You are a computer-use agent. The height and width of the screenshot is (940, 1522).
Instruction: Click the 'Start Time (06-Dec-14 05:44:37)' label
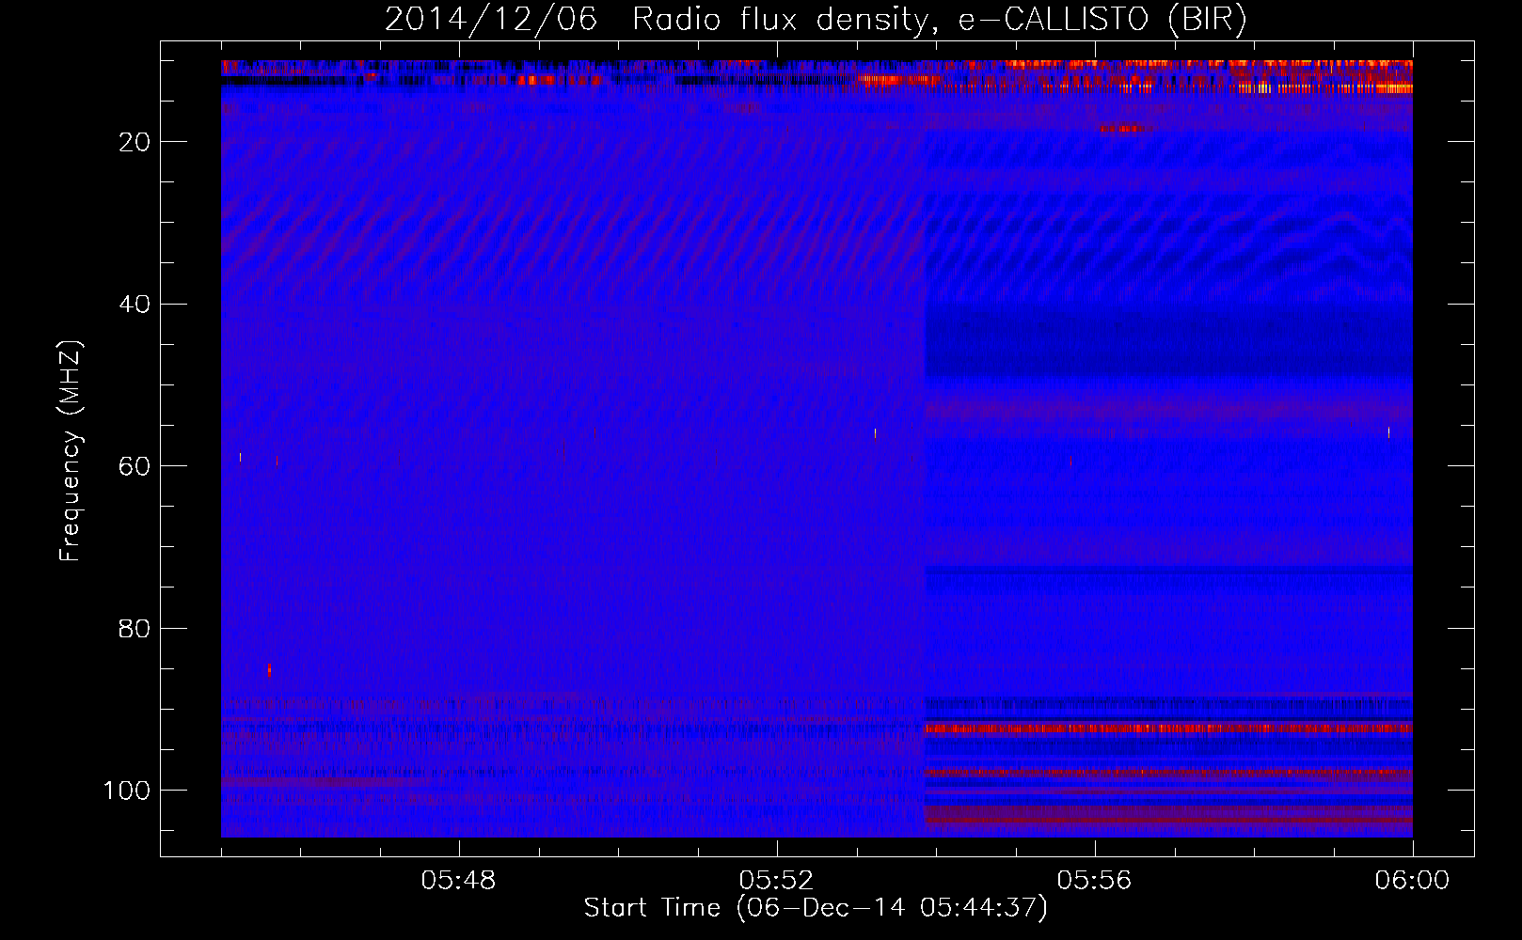point(816,908)
